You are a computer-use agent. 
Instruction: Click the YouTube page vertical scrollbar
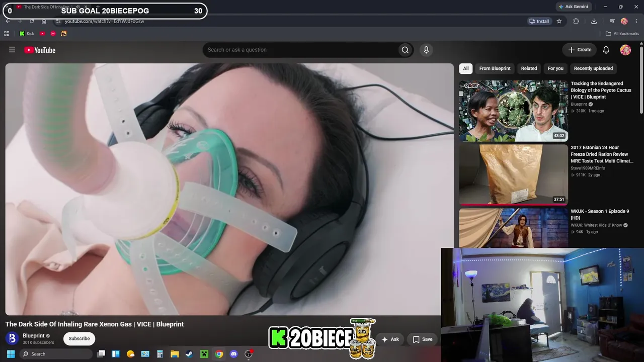[641, 80]
